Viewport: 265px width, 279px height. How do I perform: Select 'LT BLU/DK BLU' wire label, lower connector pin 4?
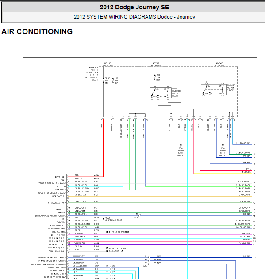(80, 266)
